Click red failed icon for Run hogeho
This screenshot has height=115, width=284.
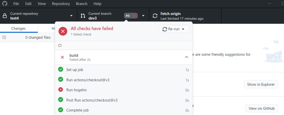(60, 90)
